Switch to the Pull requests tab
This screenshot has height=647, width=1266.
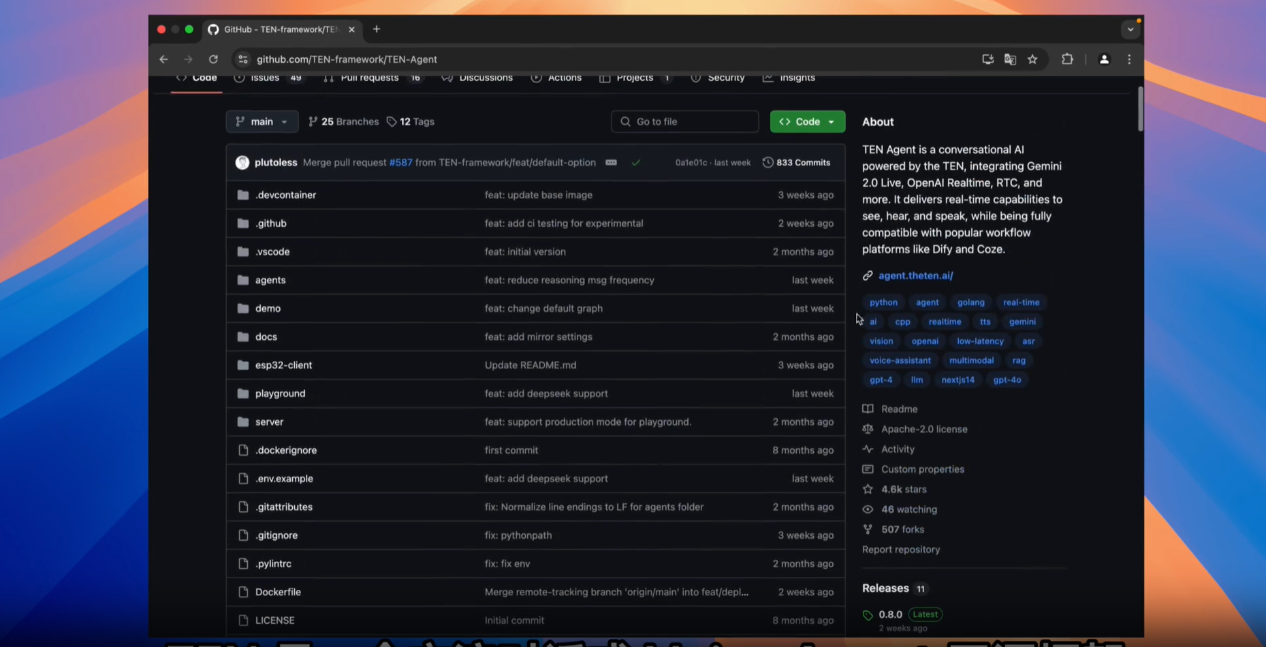coord(372,78)
